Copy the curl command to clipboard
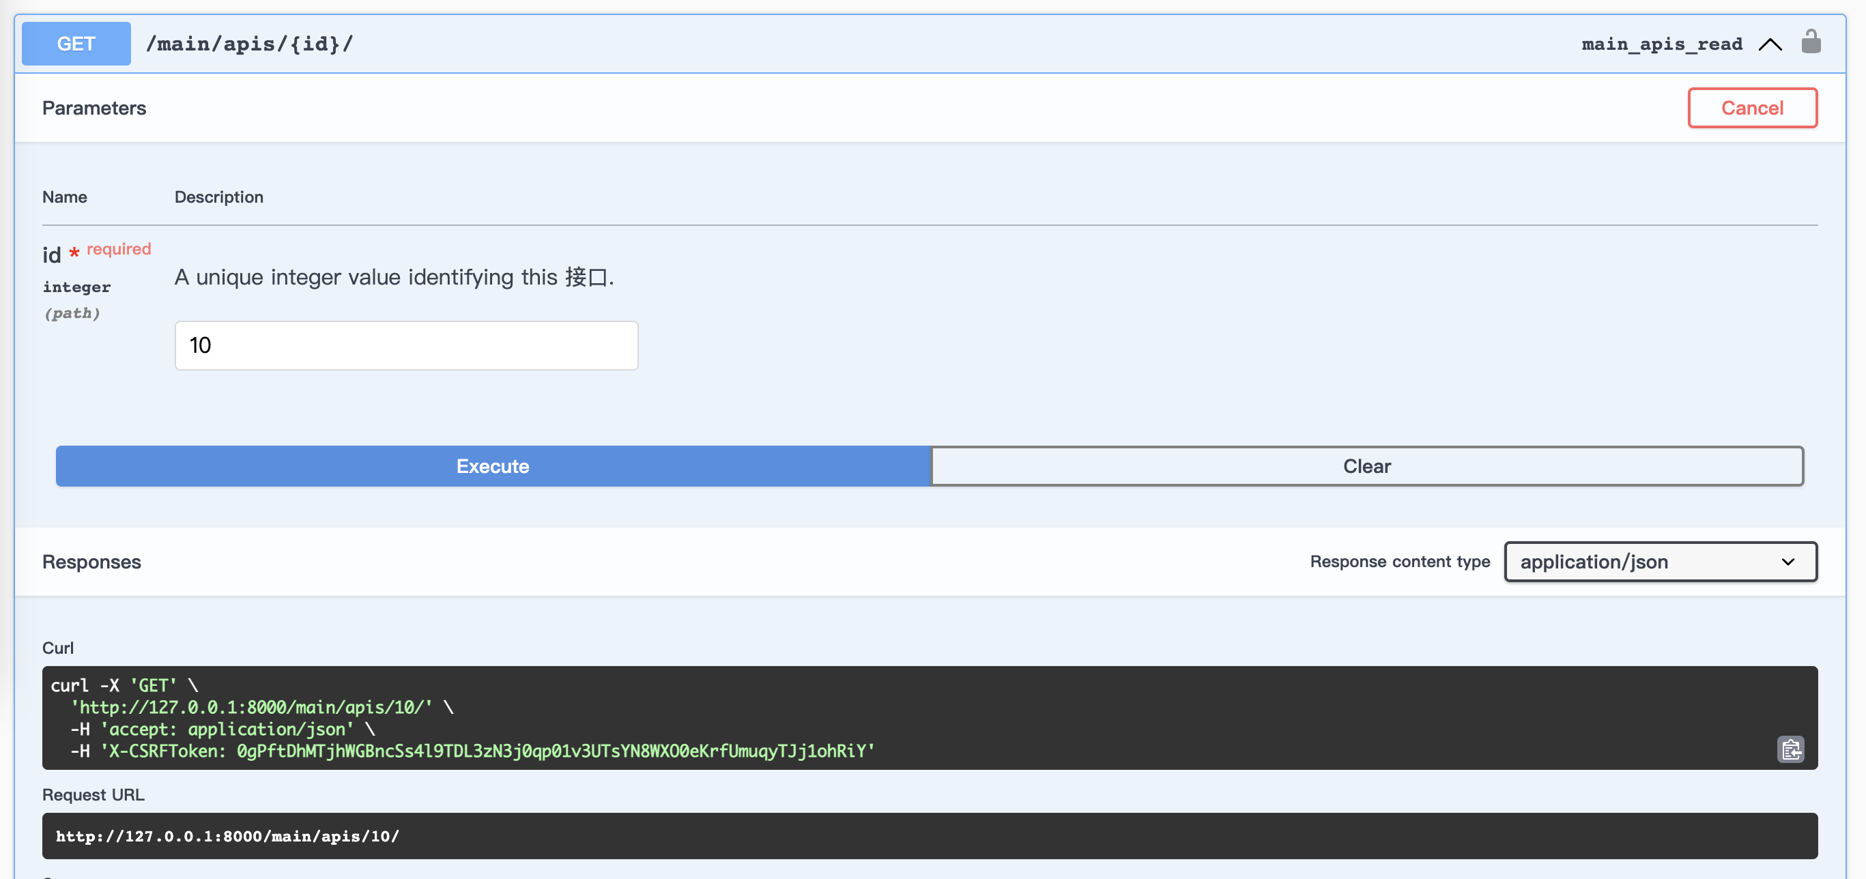The width and height of the screenshot is (1866, 879). (1790, 749)
